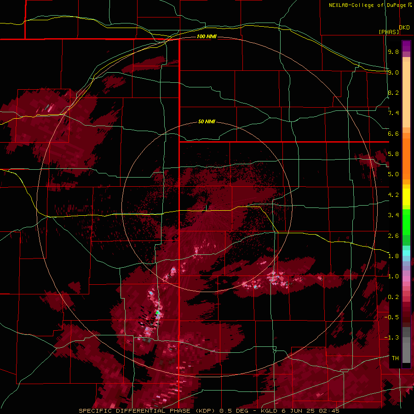Pick the cyan segment of the color bar
The width and height of the screenshot is (414, 414).
tap(406, 253)
